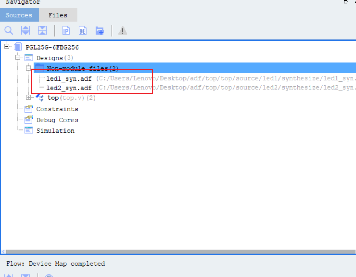
Task: Click the Debug Cores node icon
Action: [x=29, y=120]
